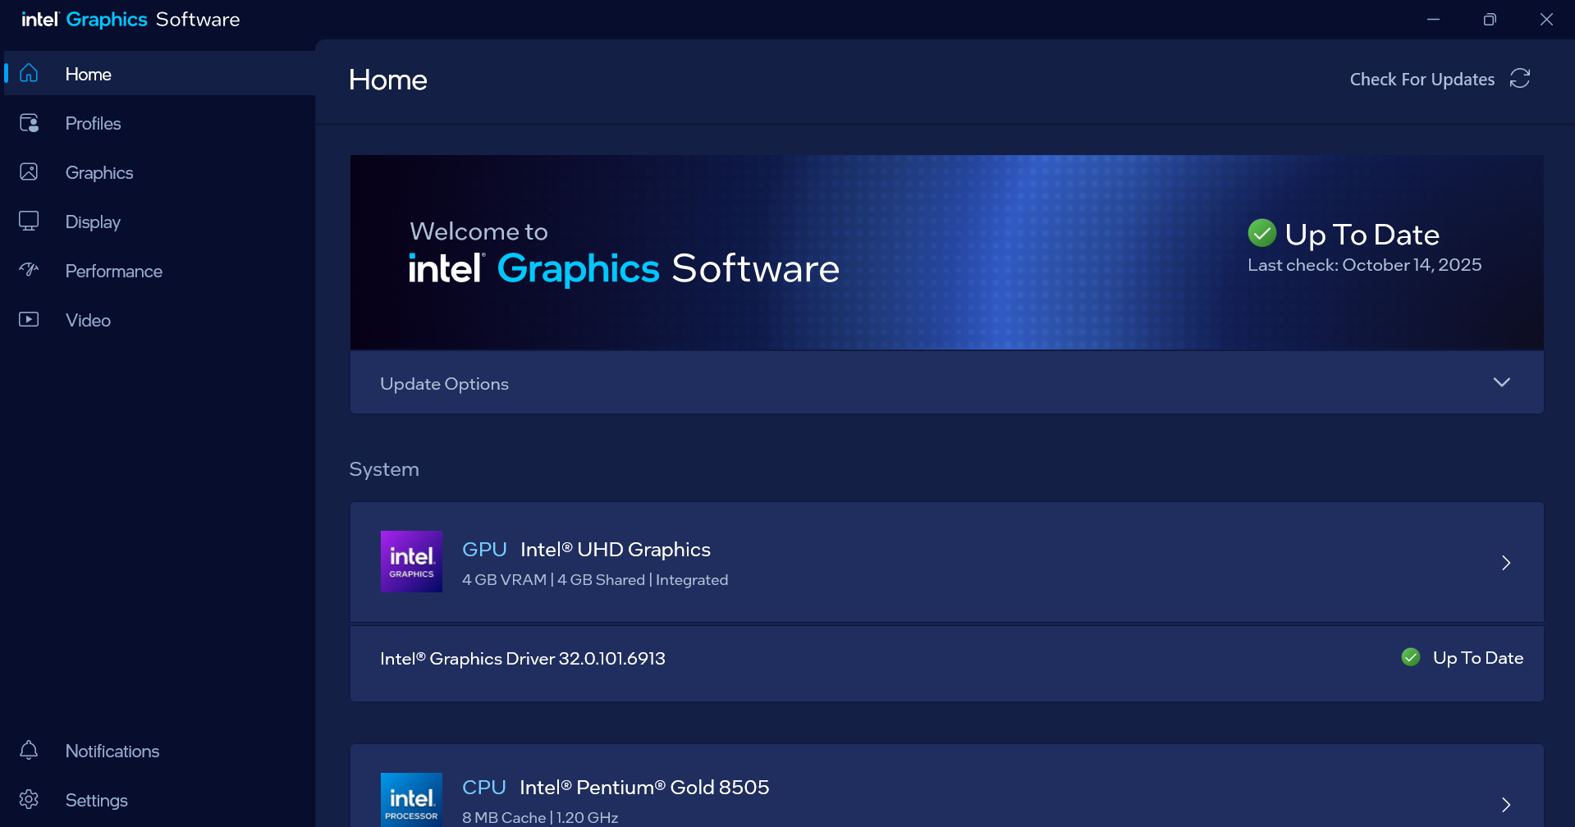Go to the Profiles section
Image resolution: width=1575 pixels, height=827 pixels.
159,123
